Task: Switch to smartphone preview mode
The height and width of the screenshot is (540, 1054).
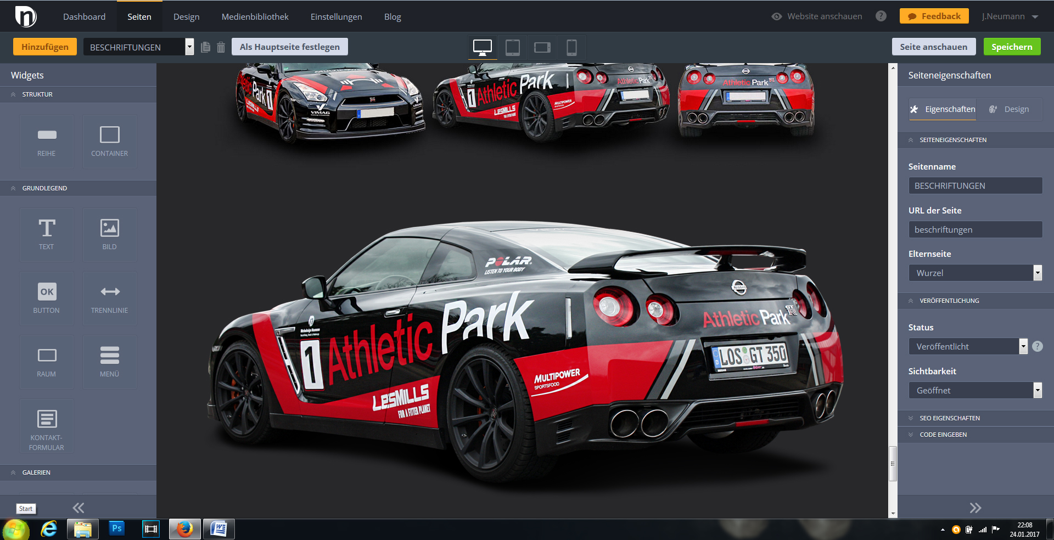Action: coord(571,47)
